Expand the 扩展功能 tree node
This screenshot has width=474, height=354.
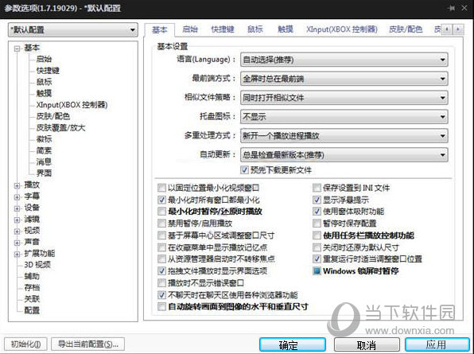[x=17, y=254]
